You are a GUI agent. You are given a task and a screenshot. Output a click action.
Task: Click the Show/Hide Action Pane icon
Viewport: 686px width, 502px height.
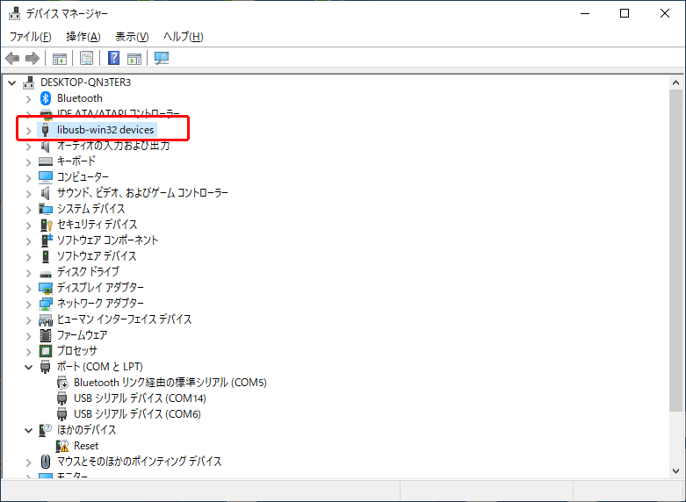[x=134, y=59]
